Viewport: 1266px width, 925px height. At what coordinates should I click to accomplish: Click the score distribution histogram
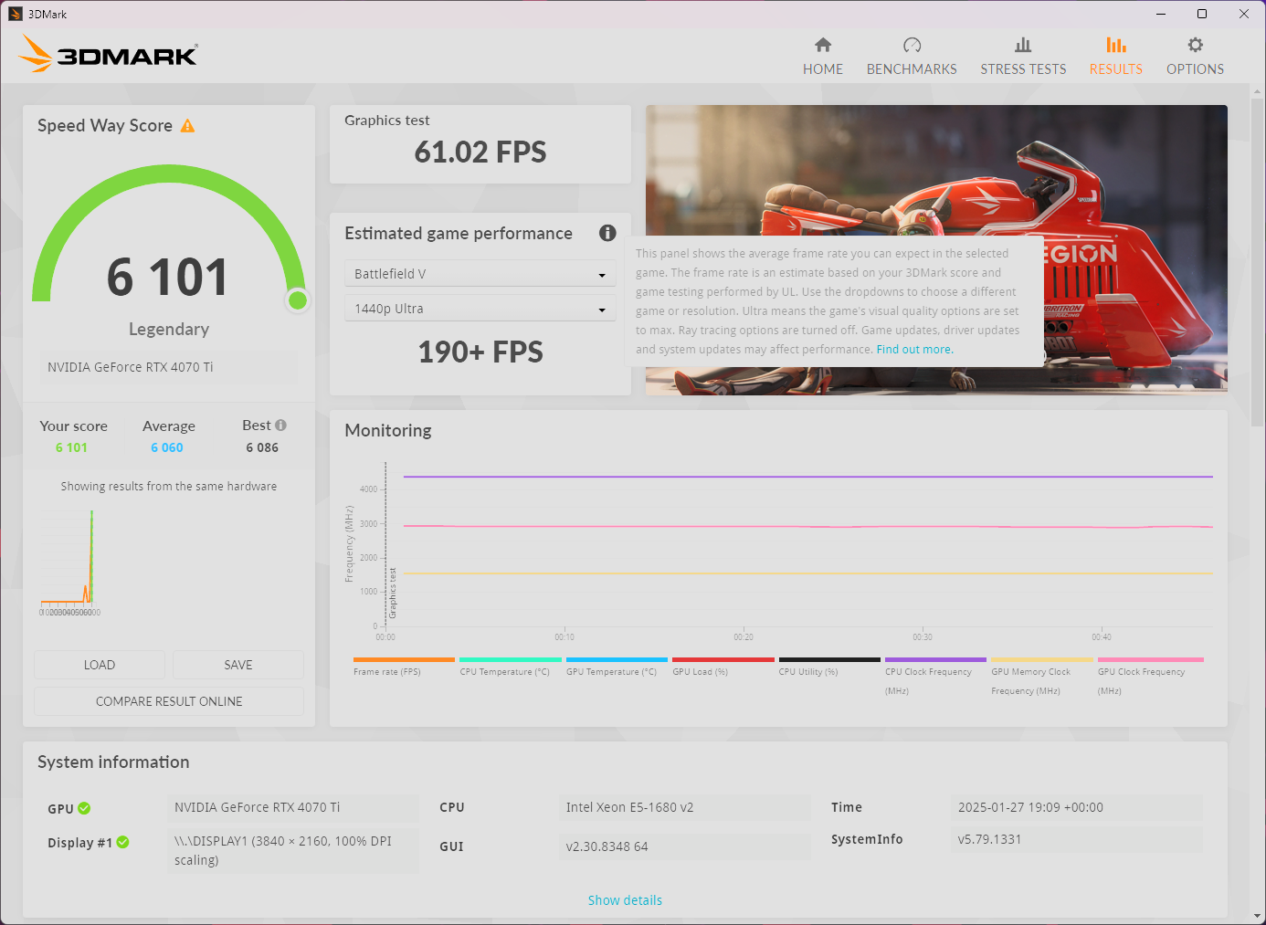click(70, 561)
